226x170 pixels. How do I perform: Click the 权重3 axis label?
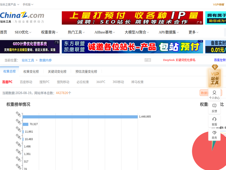click(x=18, y=129)
